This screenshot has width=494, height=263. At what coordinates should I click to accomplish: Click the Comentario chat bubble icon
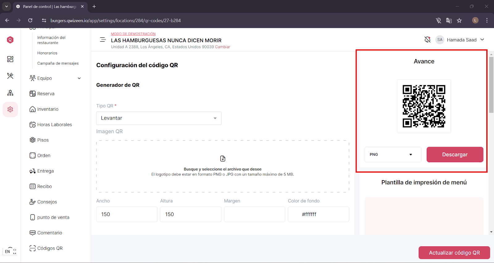click(32, 233)
